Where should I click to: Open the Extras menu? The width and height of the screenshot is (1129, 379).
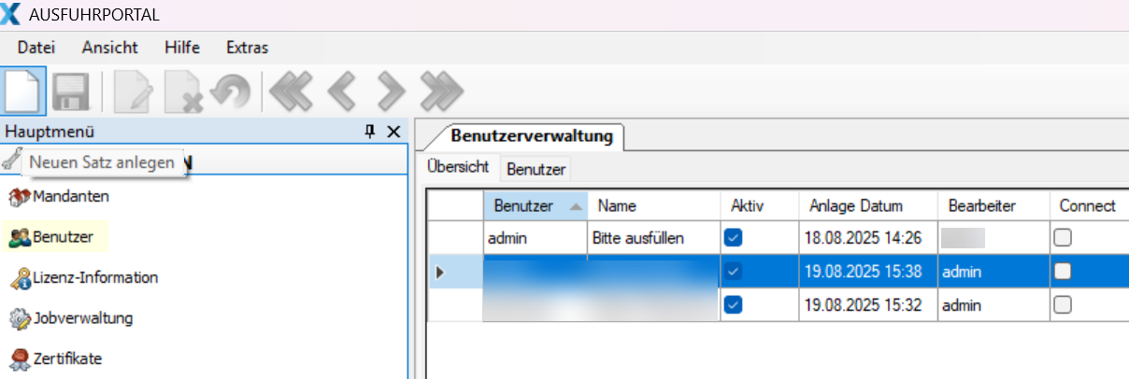(247, 48)
